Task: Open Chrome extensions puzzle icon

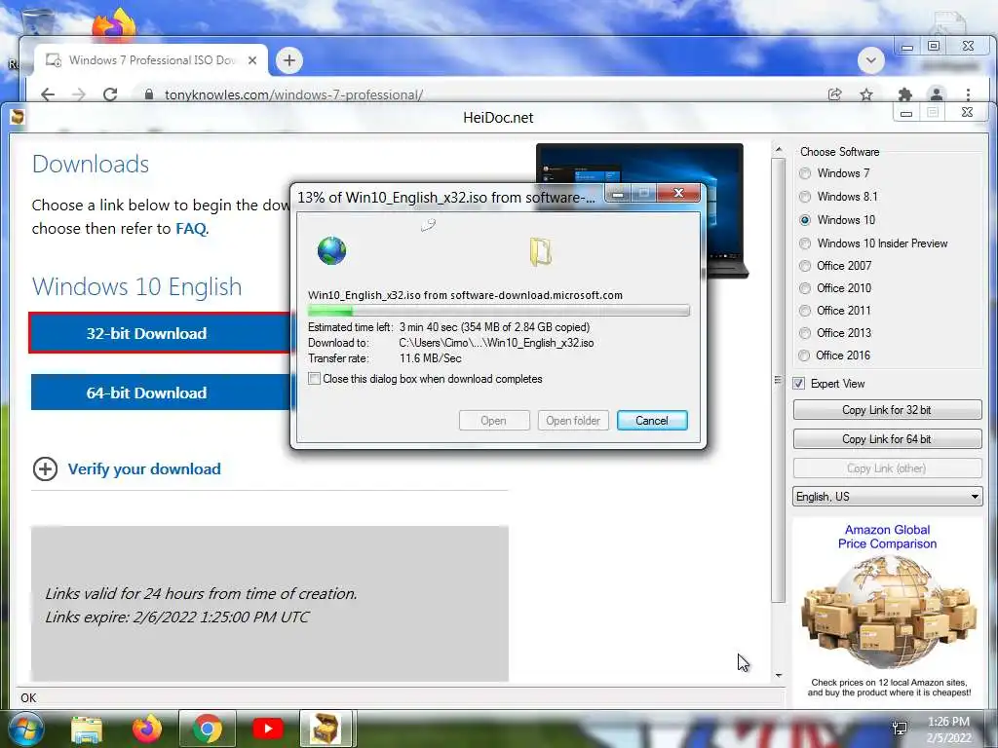Action: [x=904, y=94]
